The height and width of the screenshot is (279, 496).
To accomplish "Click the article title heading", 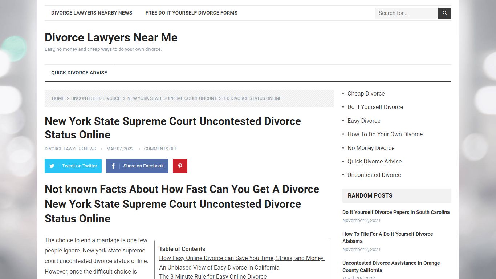I will [173, 128].
